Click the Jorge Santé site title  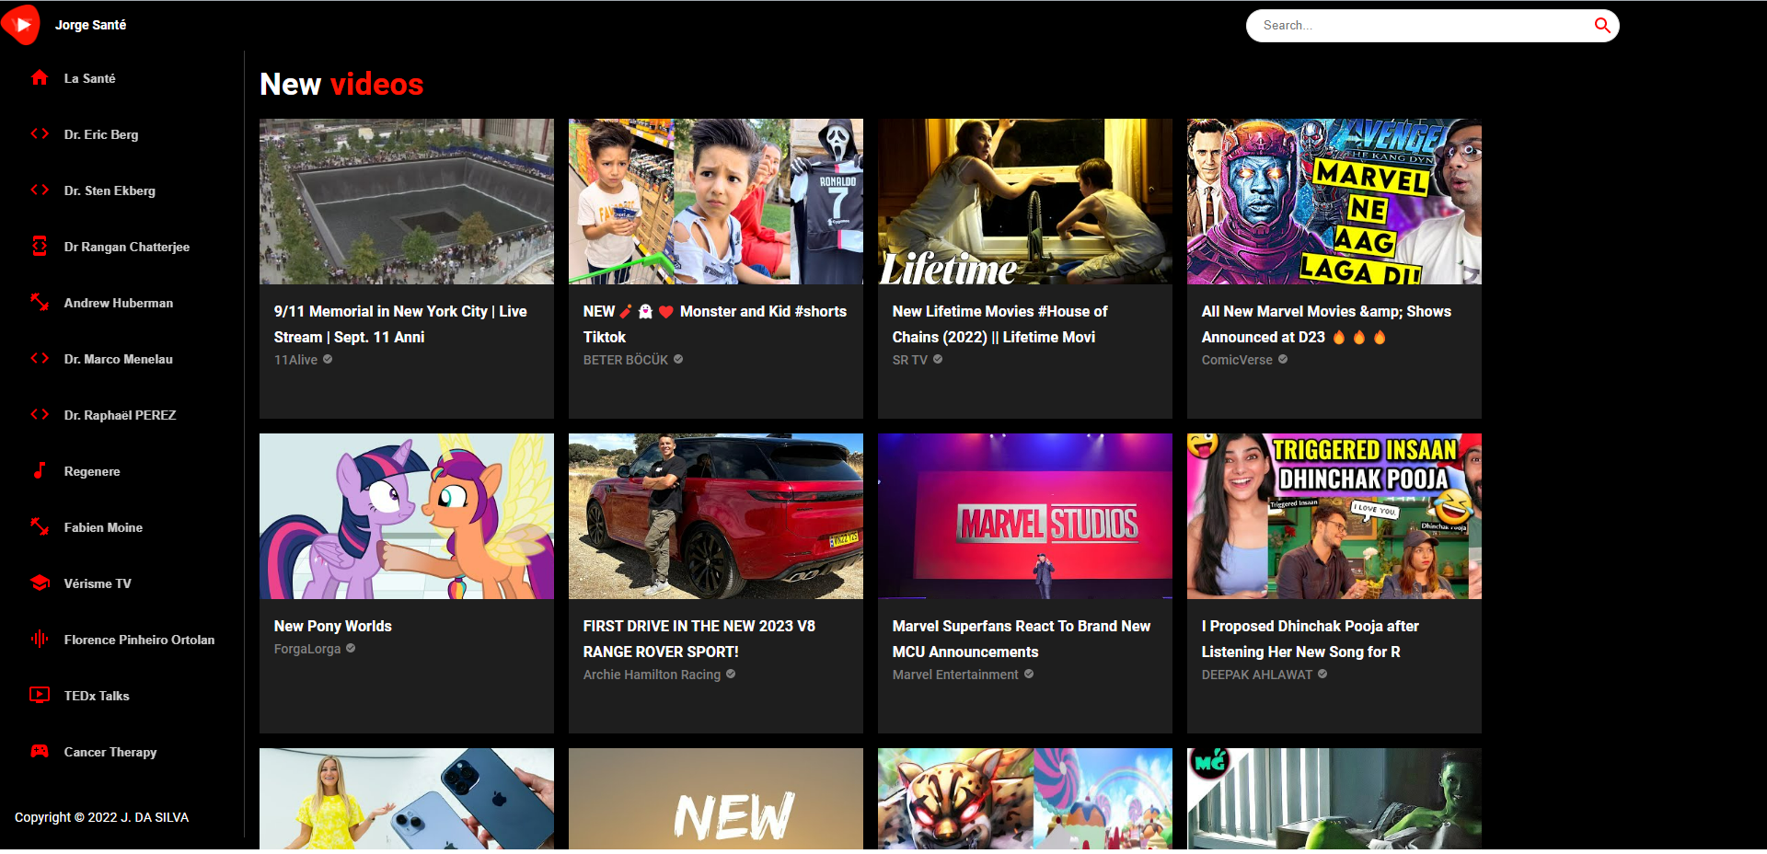coord(90,25)
